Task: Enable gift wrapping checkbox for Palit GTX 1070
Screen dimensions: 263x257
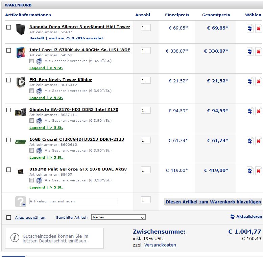Action: 31,180
